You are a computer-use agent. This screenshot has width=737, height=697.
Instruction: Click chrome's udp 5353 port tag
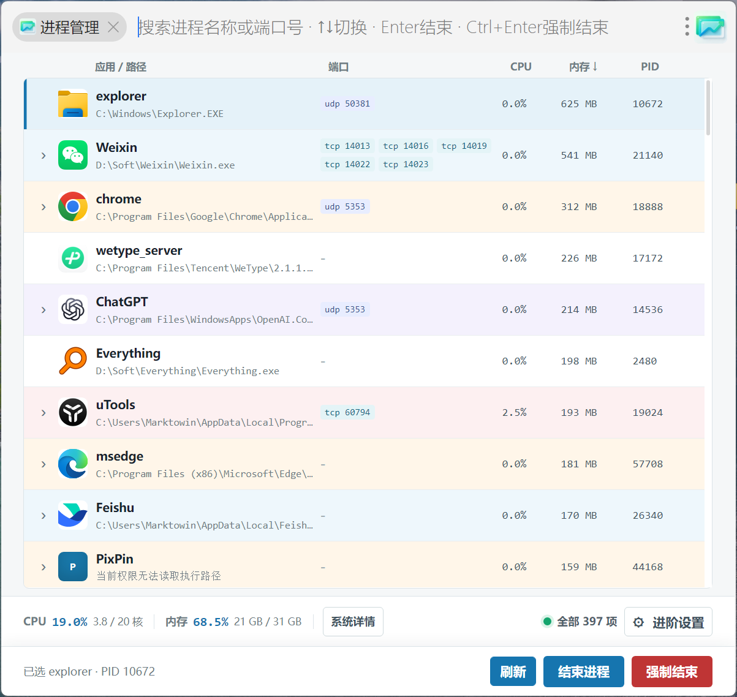coord(345,206)
